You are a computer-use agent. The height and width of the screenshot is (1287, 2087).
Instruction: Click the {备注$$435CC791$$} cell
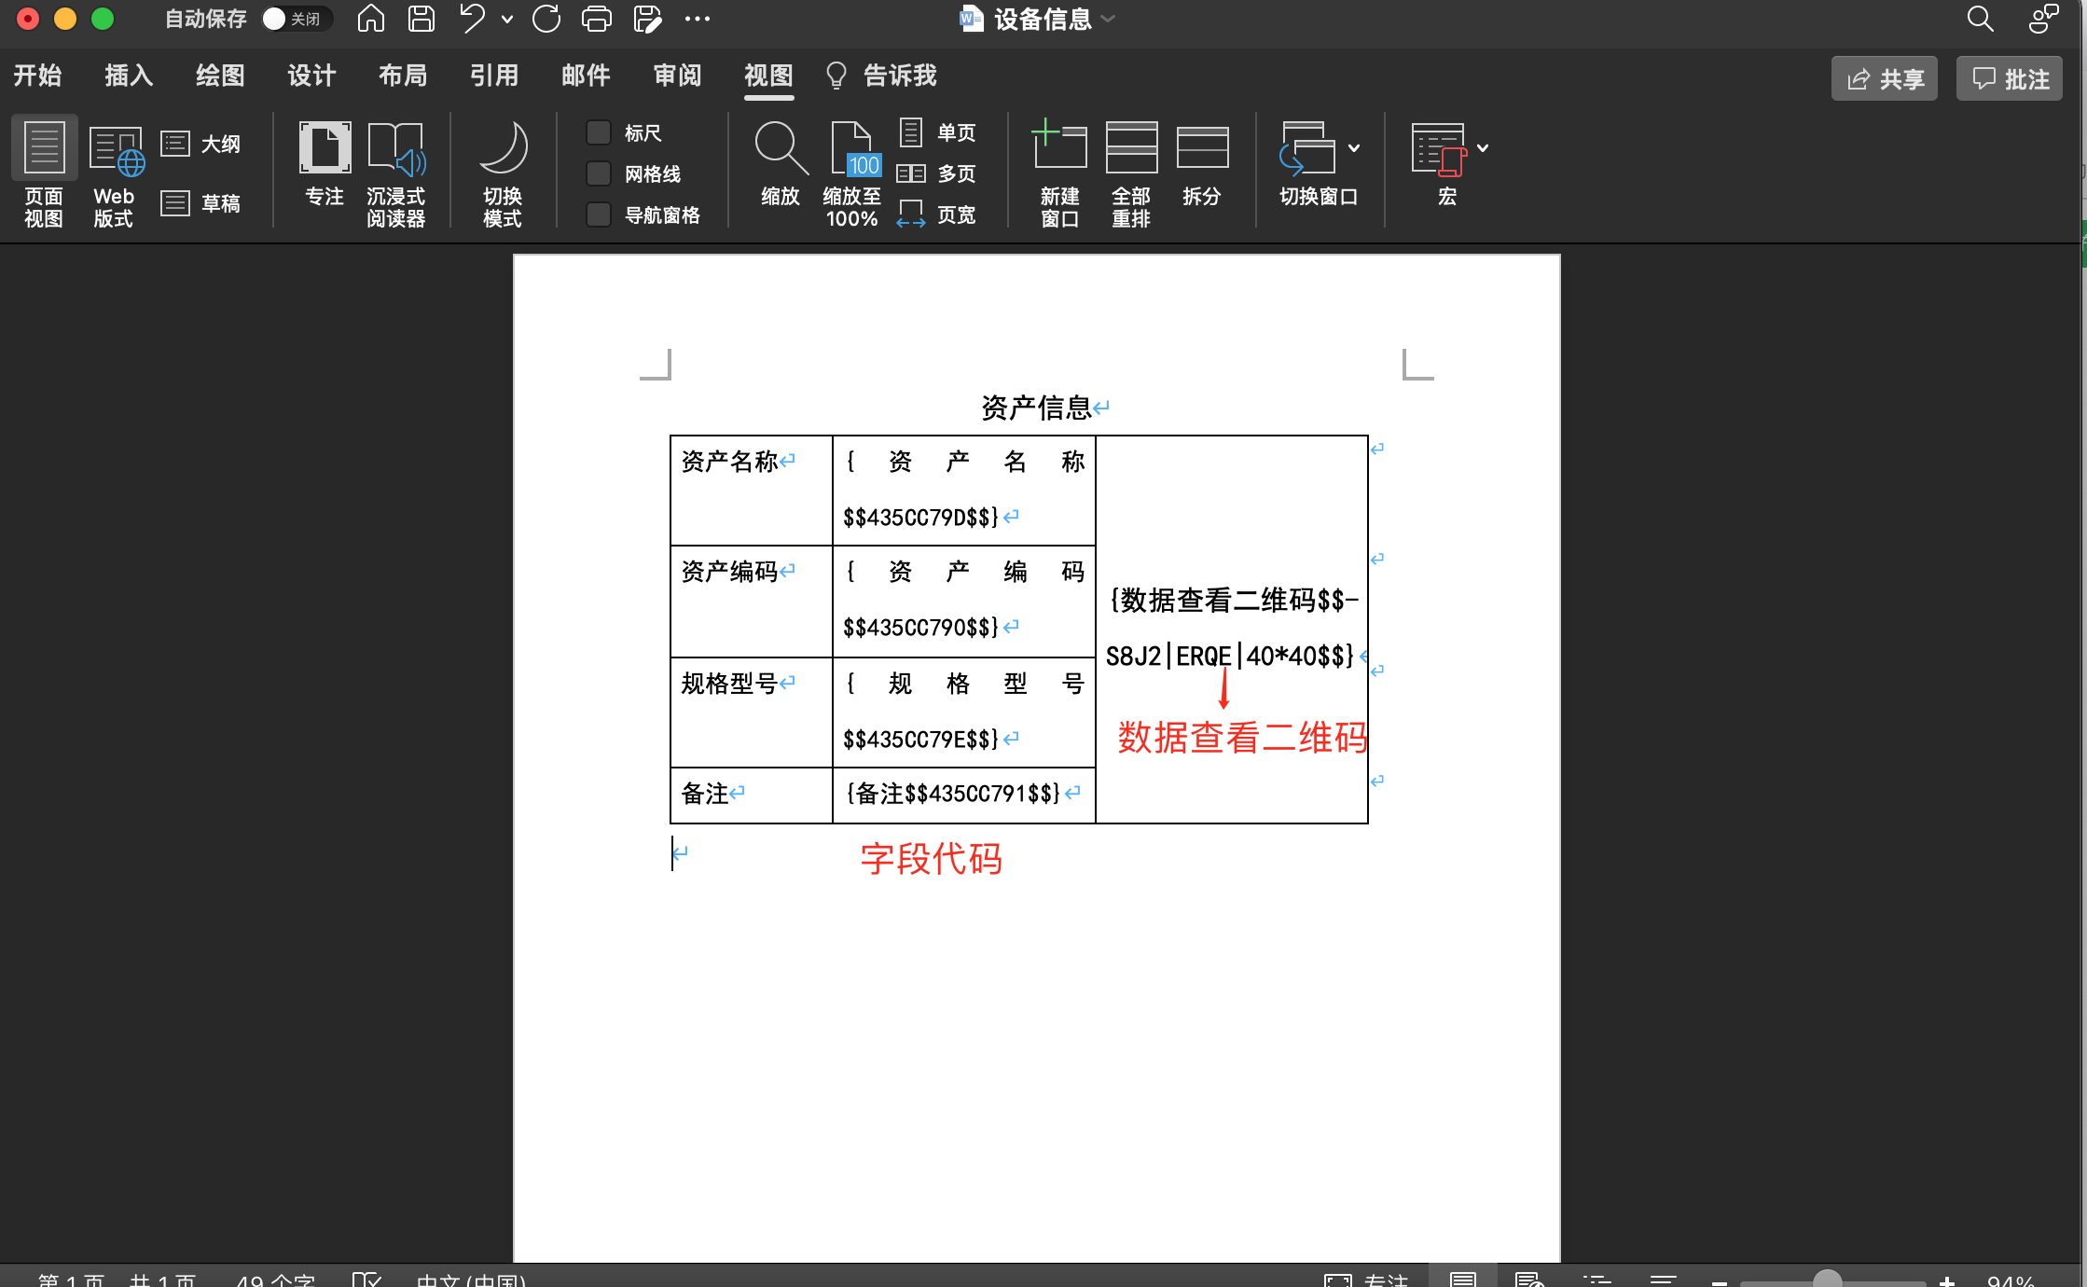tap(963, 796)
